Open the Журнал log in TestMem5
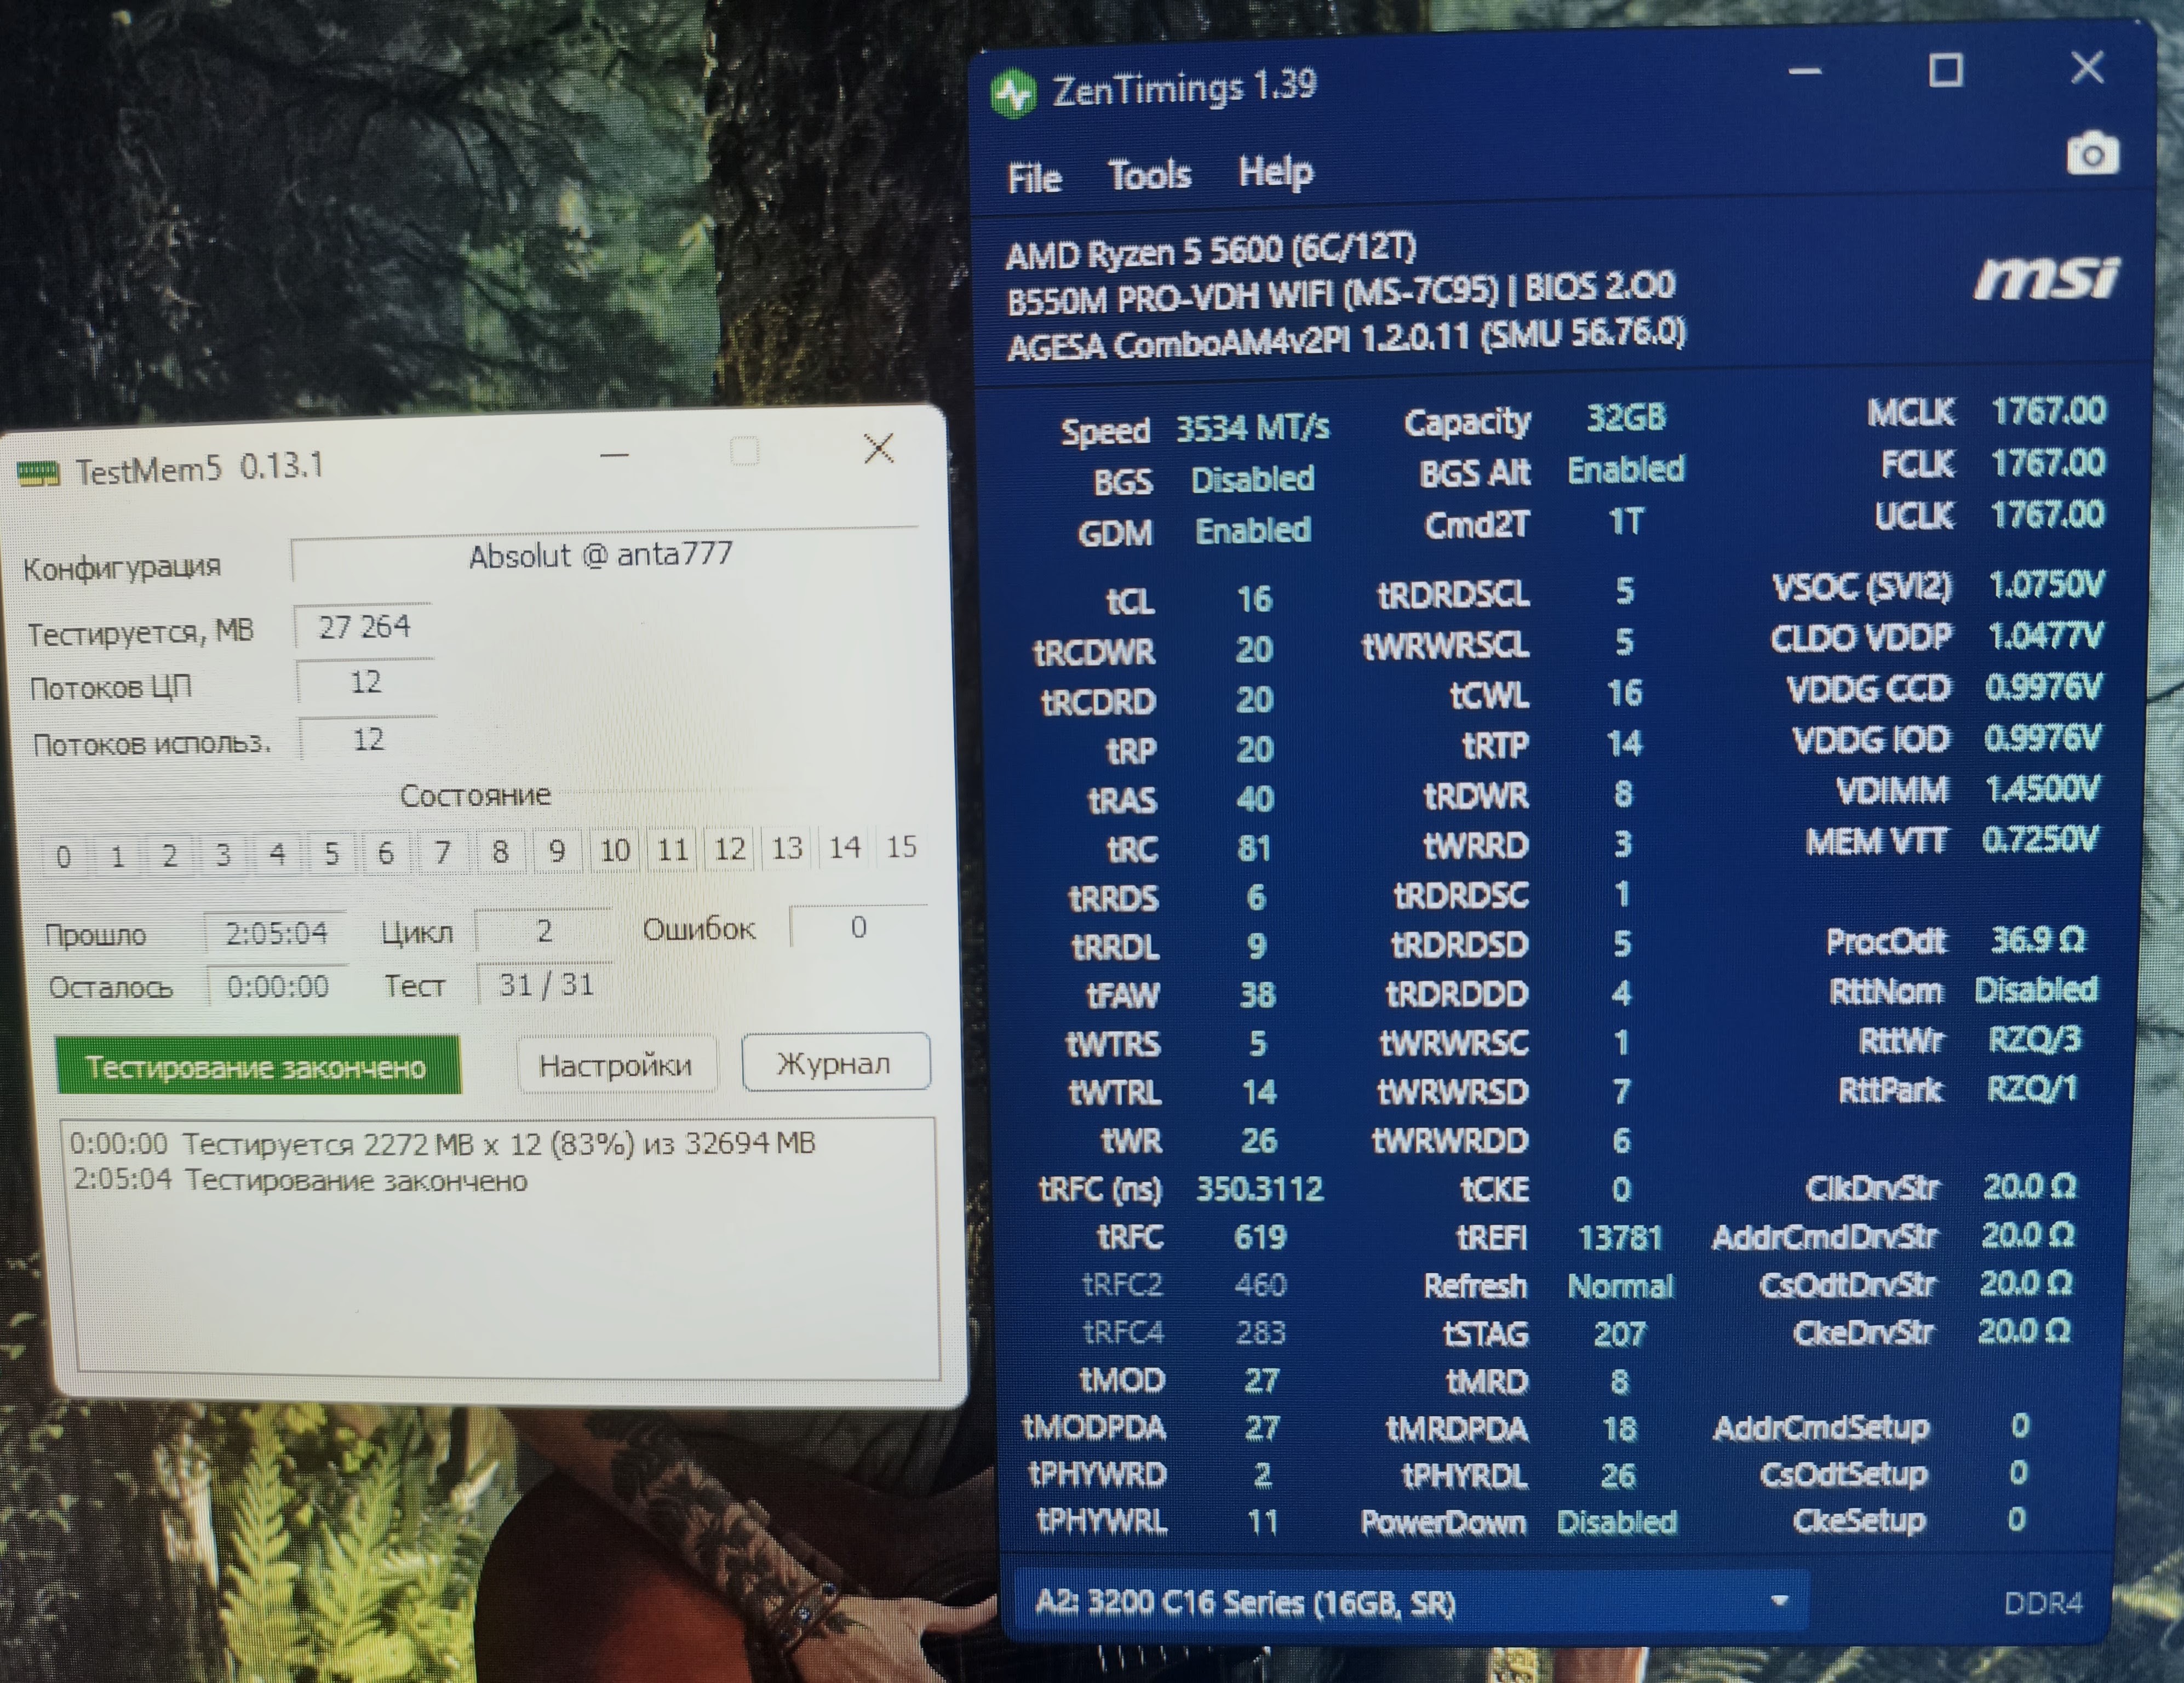This screenshot has width=2184, height=1683. (835, 1062)
